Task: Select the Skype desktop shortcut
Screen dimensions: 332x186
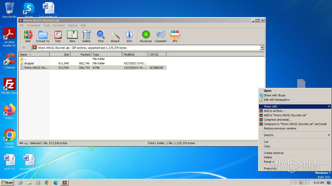Action: [29, 9]
